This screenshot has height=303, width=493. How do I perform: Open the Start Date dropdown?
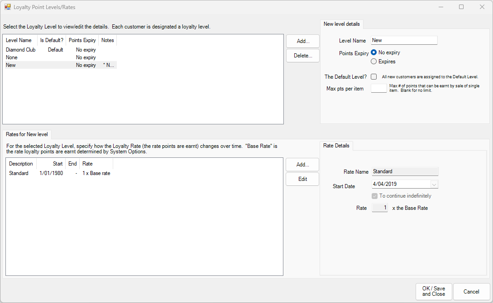[434, 184]
